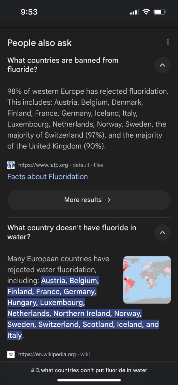Image resolution: width=178 pixels, height=385 pixels.
Task: Tap the magnifier icon in address bar
Action: (x=38, y=370)
